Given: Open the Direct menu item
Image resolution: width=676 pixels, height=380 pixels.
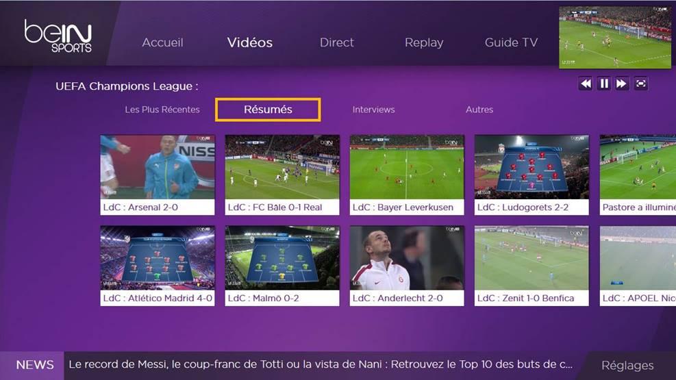Looking at the screenshot, I should tap(337, 42).
